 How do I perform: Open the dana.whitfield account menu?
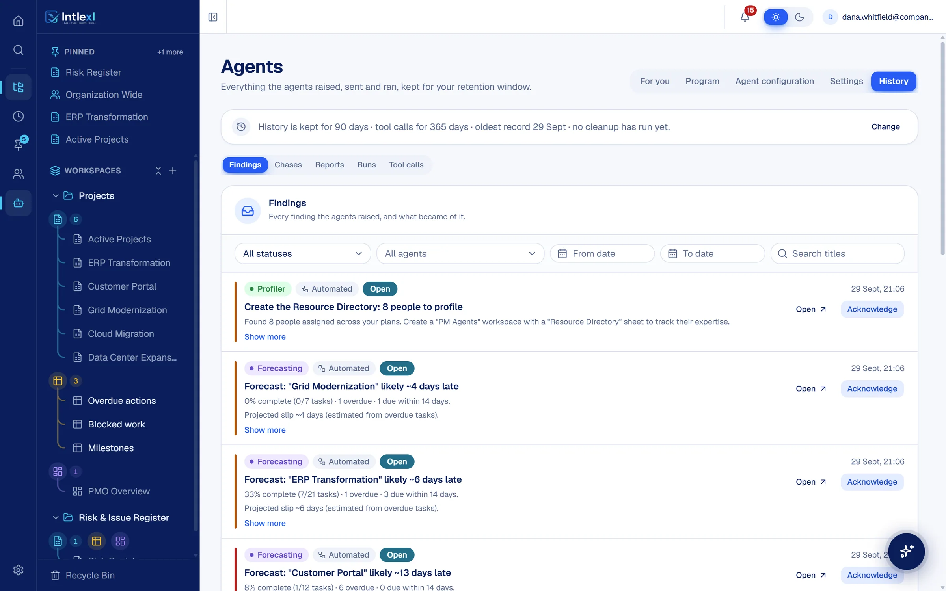879,17
